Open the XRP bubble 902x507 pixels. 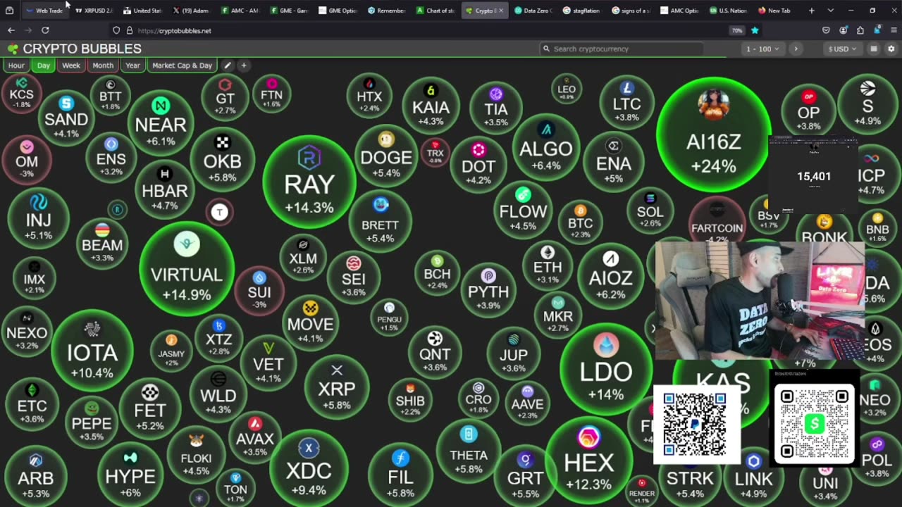(x=337, y=387)
